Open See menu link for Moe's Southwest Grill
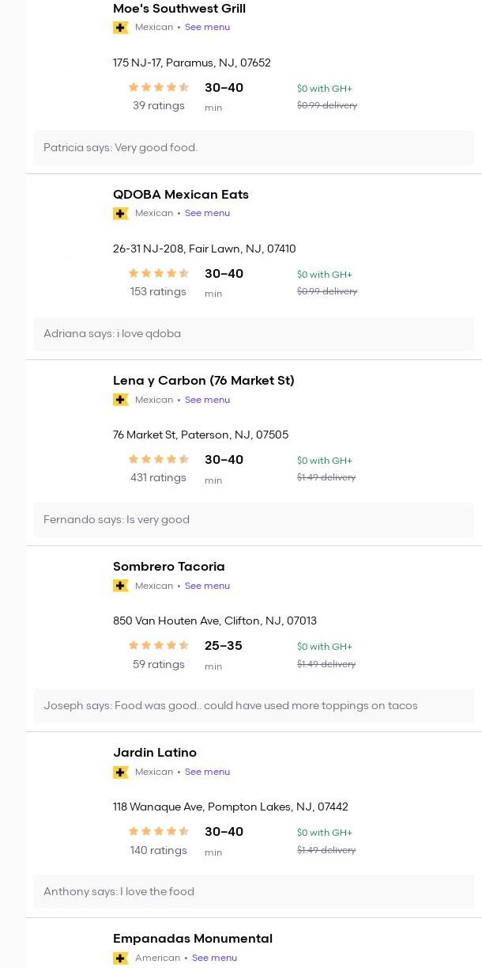 pyautogui.click(x=207, y=27)
